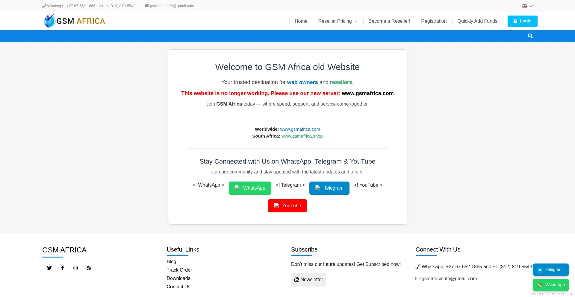Click the '<! WhatsApp >' text label
This screenshot has width=575, height=297.
coord(208,185)
